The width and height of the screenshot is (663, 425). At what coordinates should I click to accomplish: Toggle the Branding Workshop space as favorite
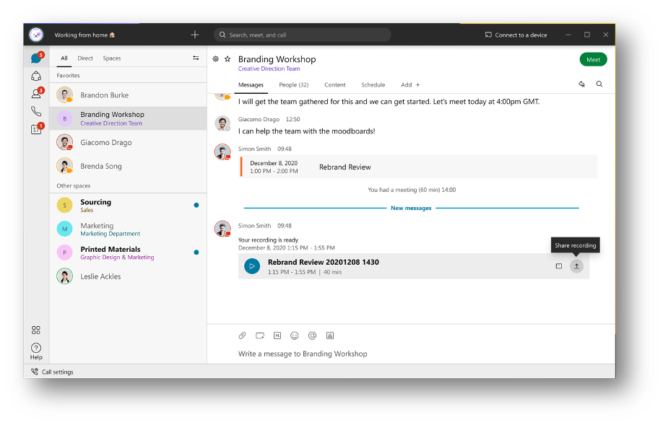pos(226,59)
